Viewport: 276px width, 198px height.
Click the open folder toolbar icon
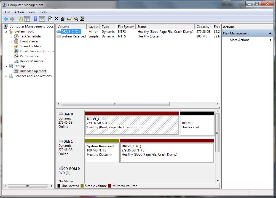(x=69, y=19)
